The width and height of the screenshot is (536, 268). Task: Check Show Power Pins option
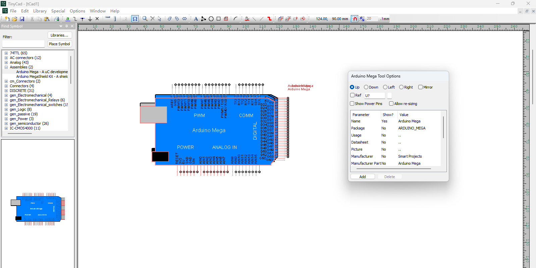point(352,104)
